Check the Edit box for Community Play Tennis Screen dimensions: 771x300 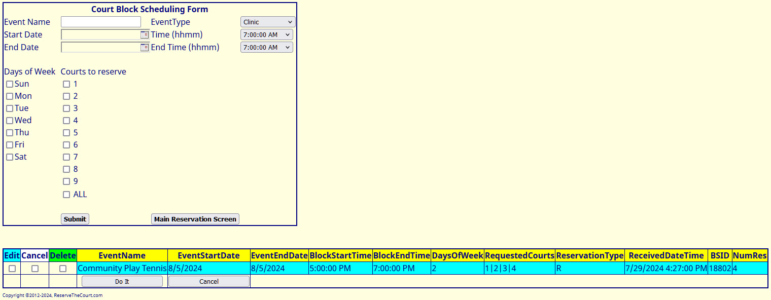click(12, 269)
